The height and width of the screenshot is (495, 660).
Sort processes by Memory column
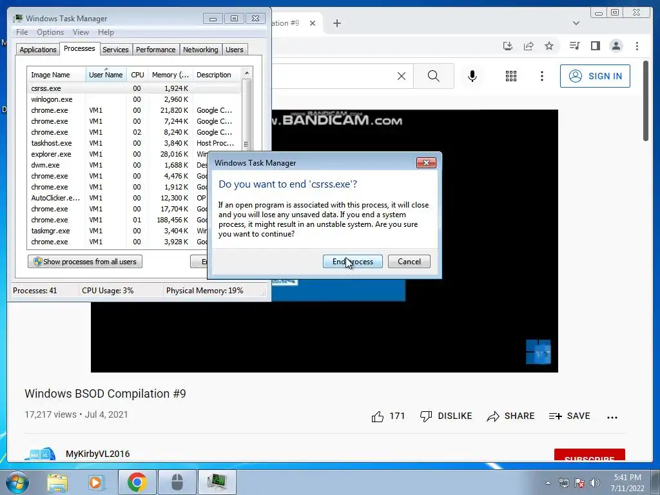pyautogui.click(x=170, y=75)
